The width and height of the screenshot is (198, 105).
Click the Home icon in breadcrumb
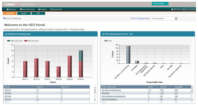click(5, 18)
